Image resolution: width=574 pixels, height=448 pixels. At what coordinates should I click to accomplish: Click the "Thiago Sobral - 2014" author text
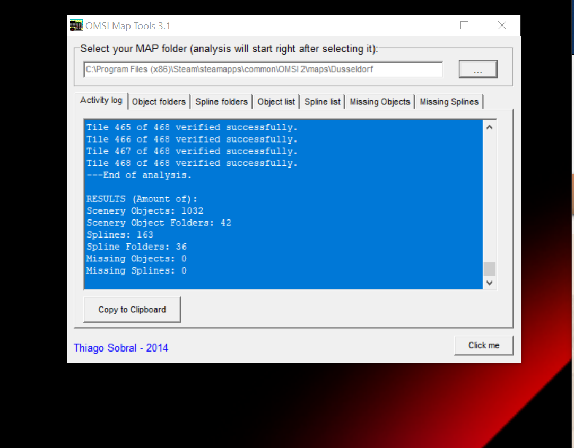pyautogui.click(x=121, y=348)
